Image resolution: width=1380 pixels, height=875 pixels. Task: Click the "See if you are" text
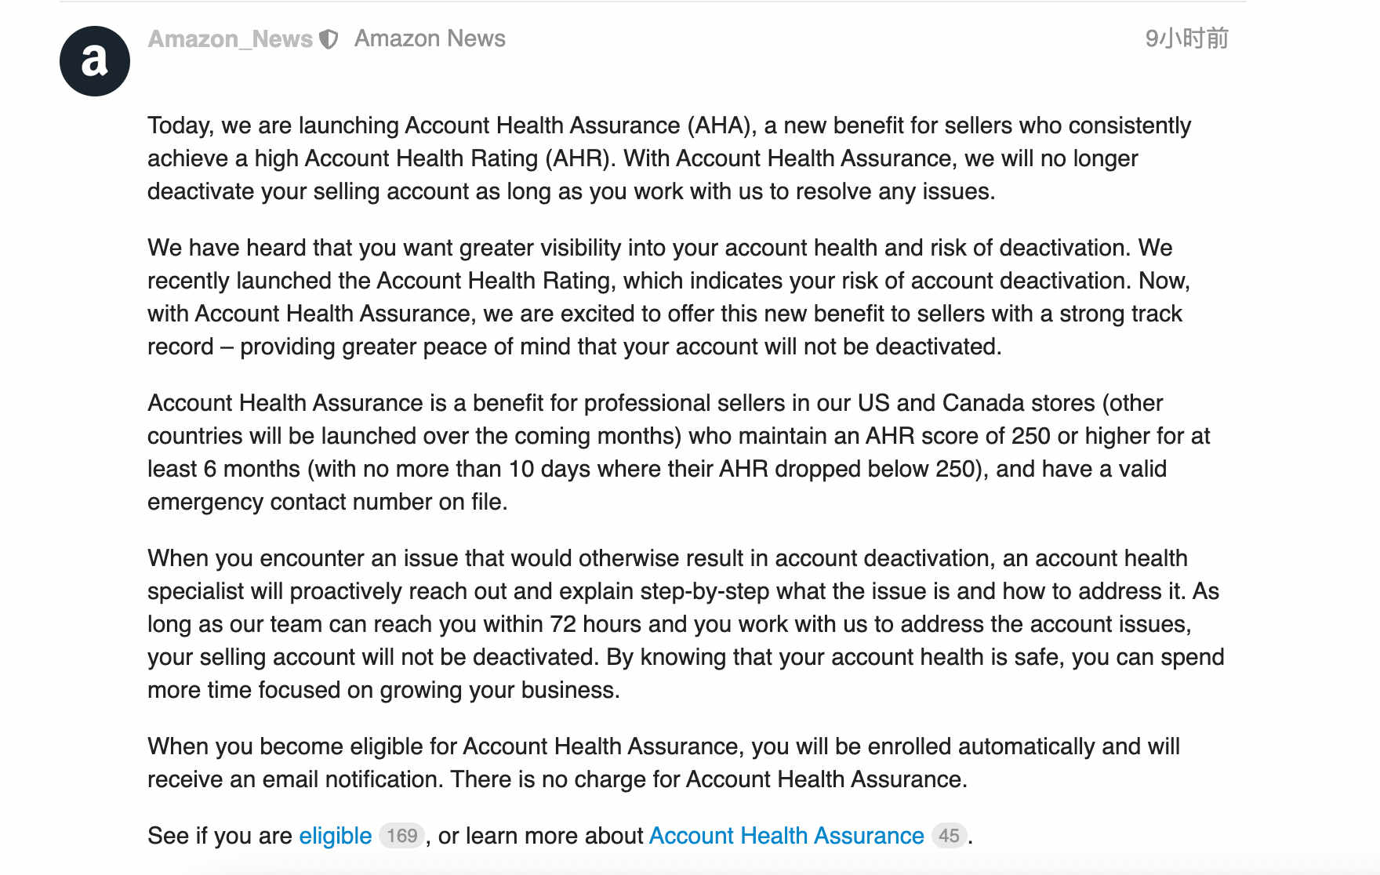(220, 836)
